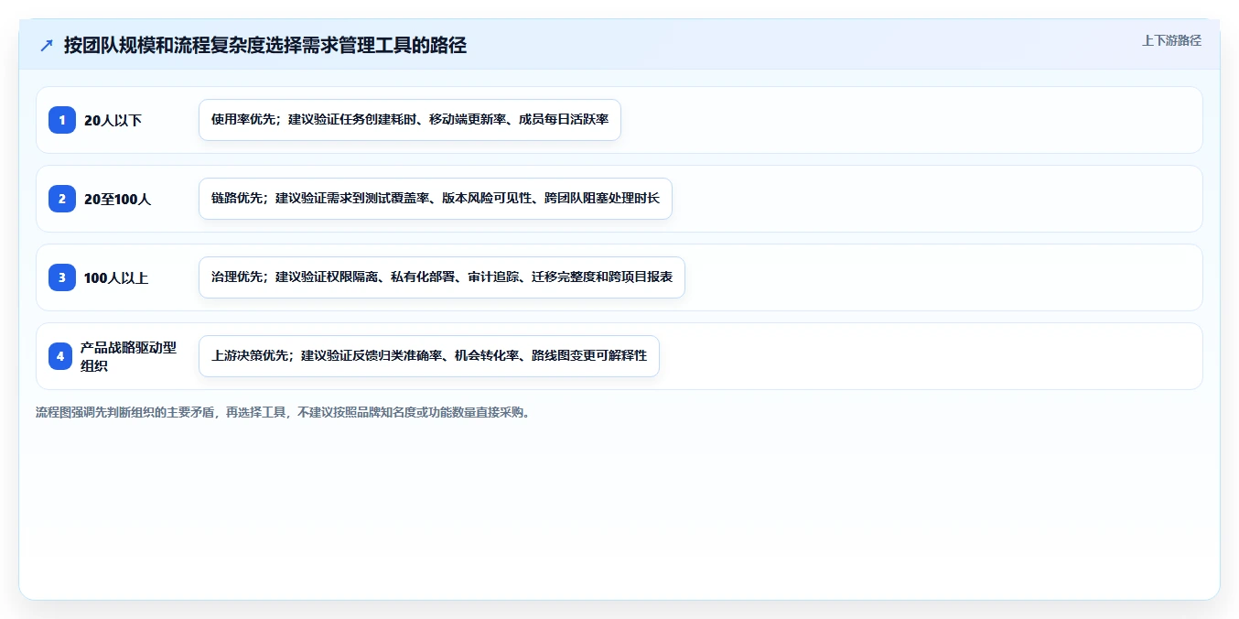Click step number 1 badge
The width and height of the screenshot is (1239, 619).
62,120
